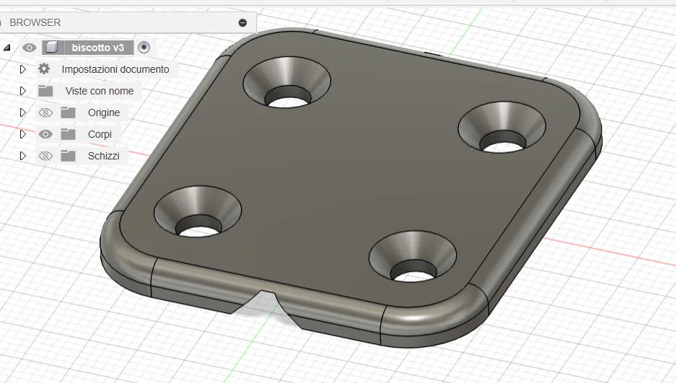Screen dimensions: 676x383
Task: Collapse the biscotto v3 root node
Action: click(x=7, y=48)
